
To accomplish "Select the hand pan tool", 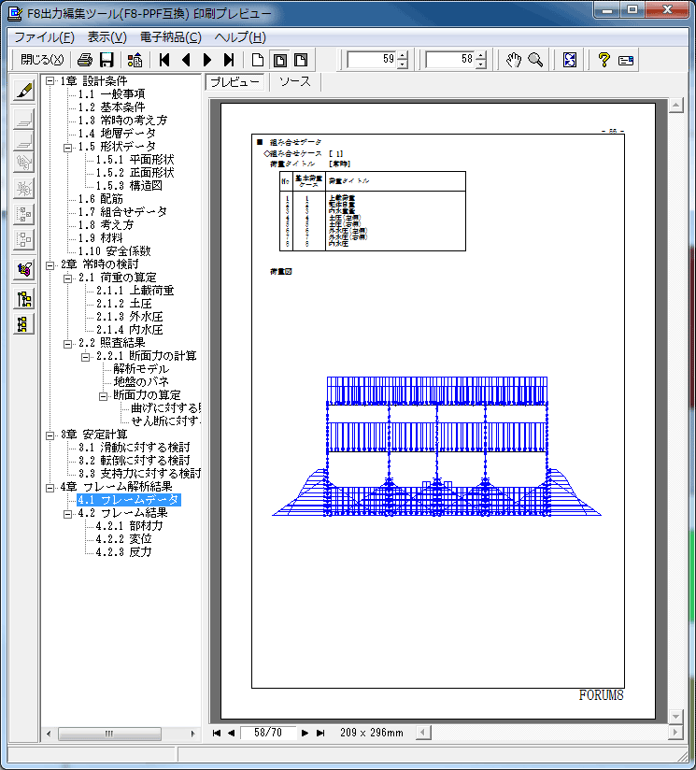I will pyautogui.click(x=514, y=60).
